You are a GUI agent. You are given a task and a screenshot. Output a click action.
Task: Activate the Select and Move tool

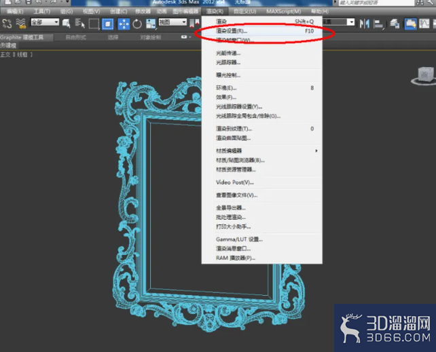[124, 24]
